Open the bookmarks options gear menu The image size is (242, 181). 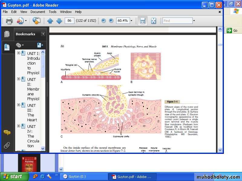point(20,45)
